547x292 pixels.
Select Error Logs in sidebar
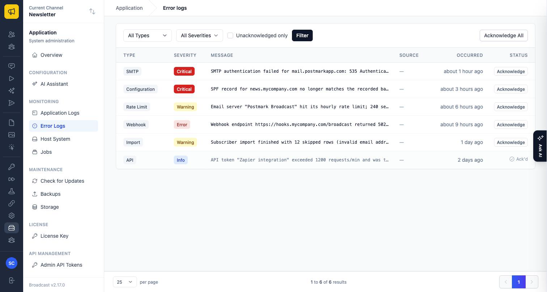pyautogui.click(x=63, y=126)
